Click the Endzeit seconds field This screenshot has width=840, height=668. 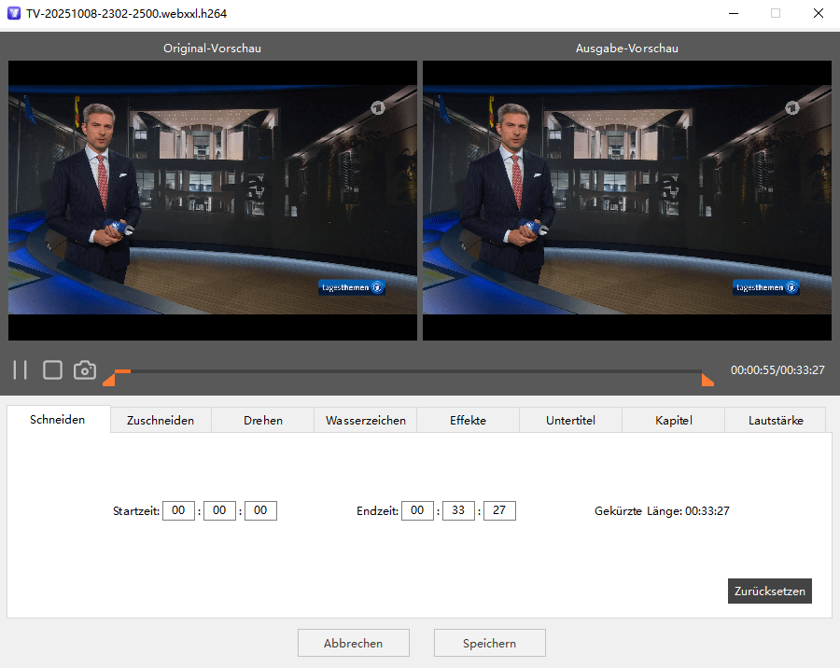coord(499,510)
